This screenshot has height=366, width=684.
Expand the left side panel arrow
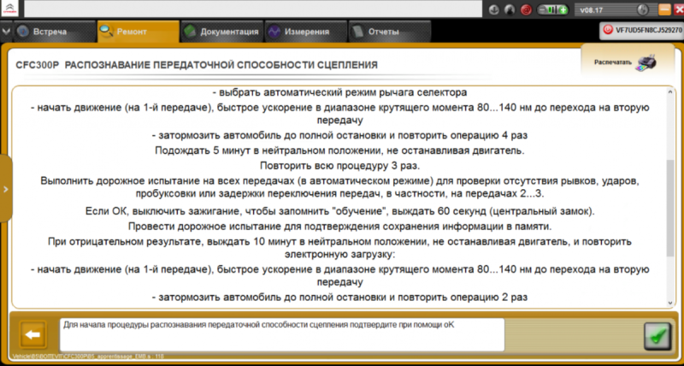coord(6,189)
